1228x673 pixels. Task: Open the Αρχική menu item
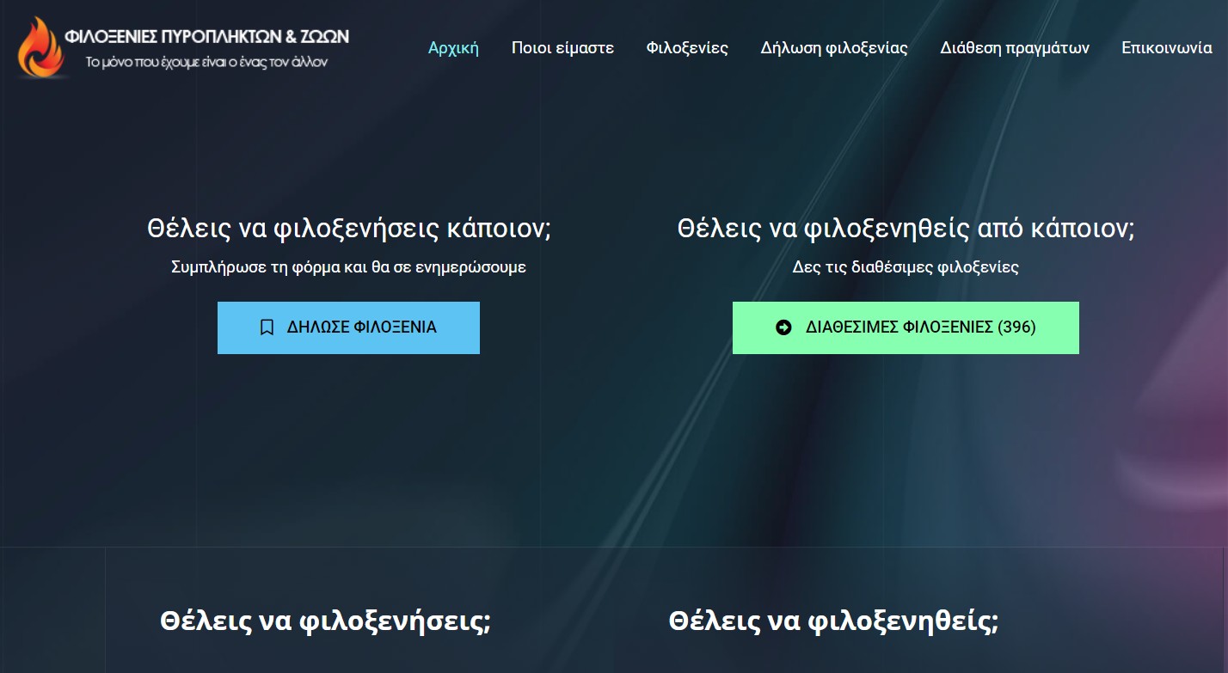pos(453,48)
